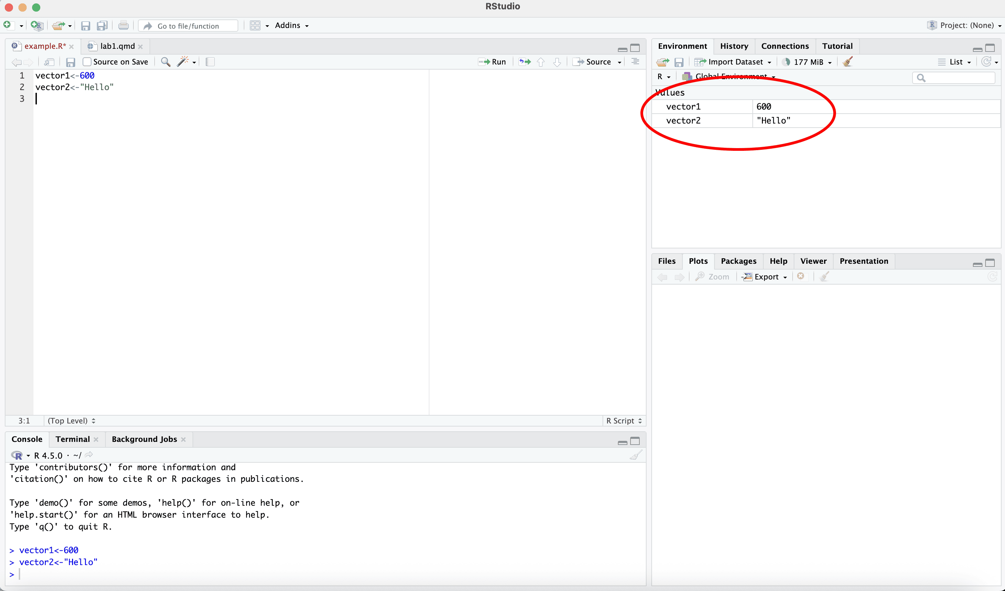The image size is (1005, 591).
Task: Click the code tools magic wand icon
Action: click(x=183, y=62)
